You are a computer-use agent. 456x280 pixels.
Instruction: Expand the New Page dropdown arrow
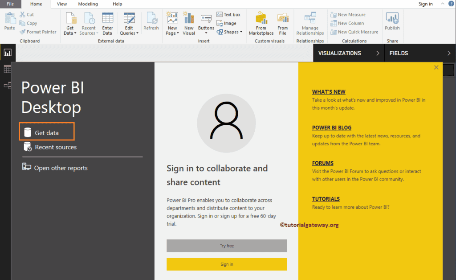pyautogui.click(x=178, y=33)
